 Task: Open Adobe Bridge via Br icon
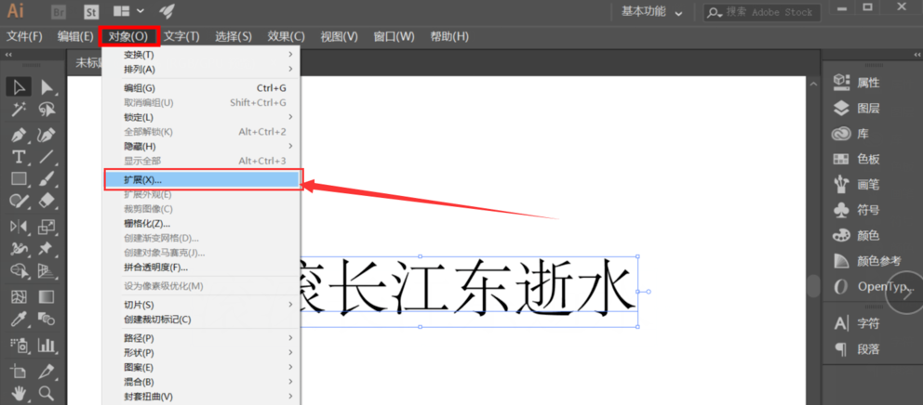click(x=59, y=11)
